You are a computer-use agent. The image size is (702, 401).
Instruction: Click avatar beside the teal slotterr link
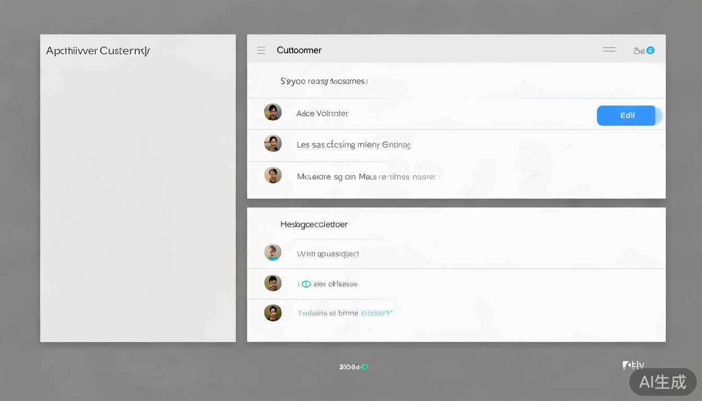point(273,313)
